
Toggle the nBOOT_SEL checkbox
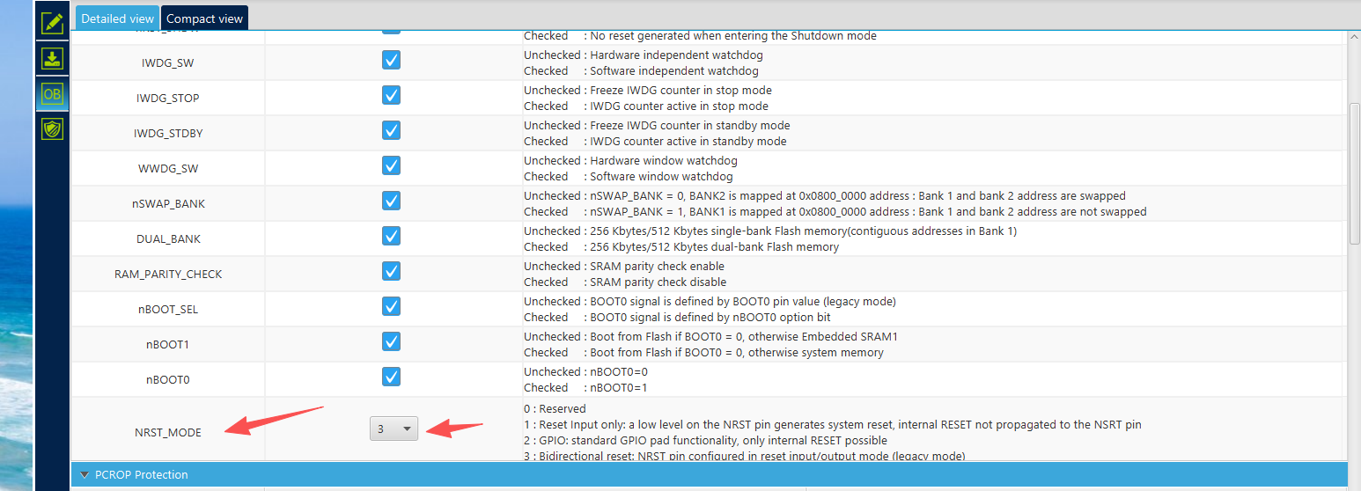(x=392, y=306)
